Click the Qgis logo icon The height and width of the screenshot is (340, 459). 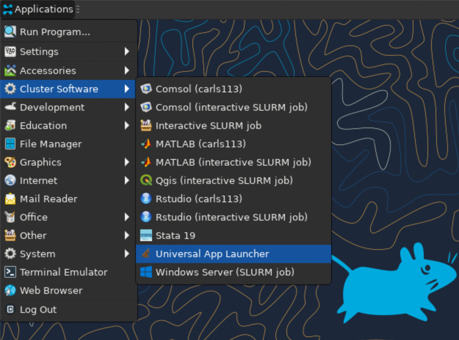tap(146, 180)
